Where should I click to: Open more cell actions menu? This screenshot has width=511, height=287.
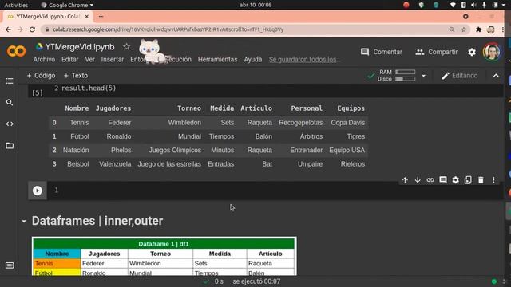pos(493,180)
